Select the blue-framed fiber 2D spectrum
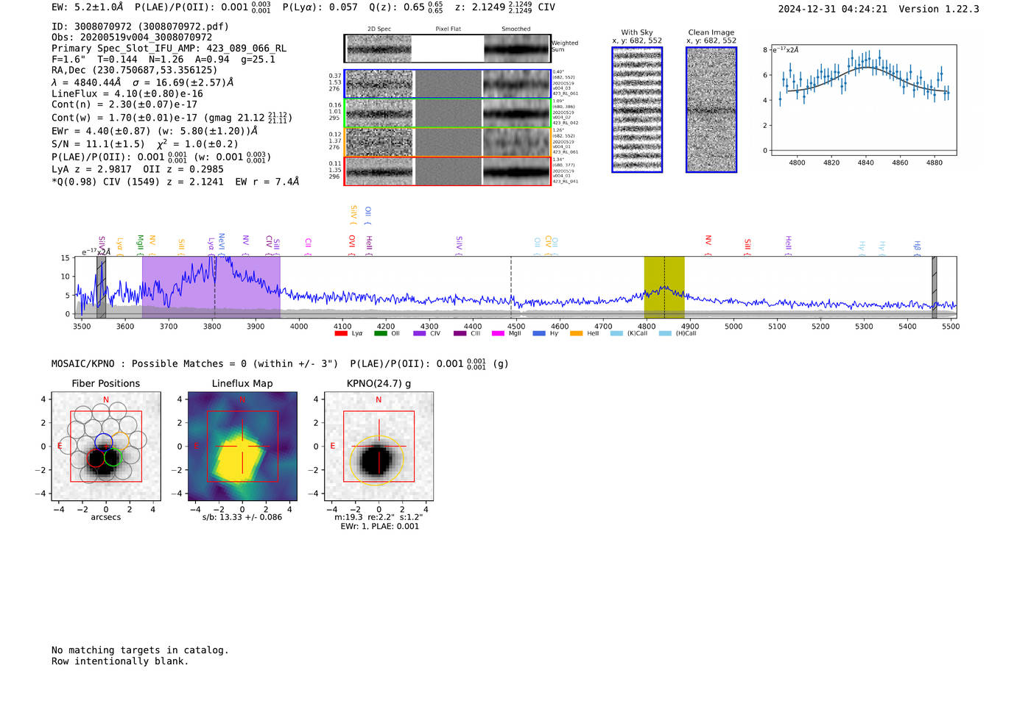 coord(379,85)
